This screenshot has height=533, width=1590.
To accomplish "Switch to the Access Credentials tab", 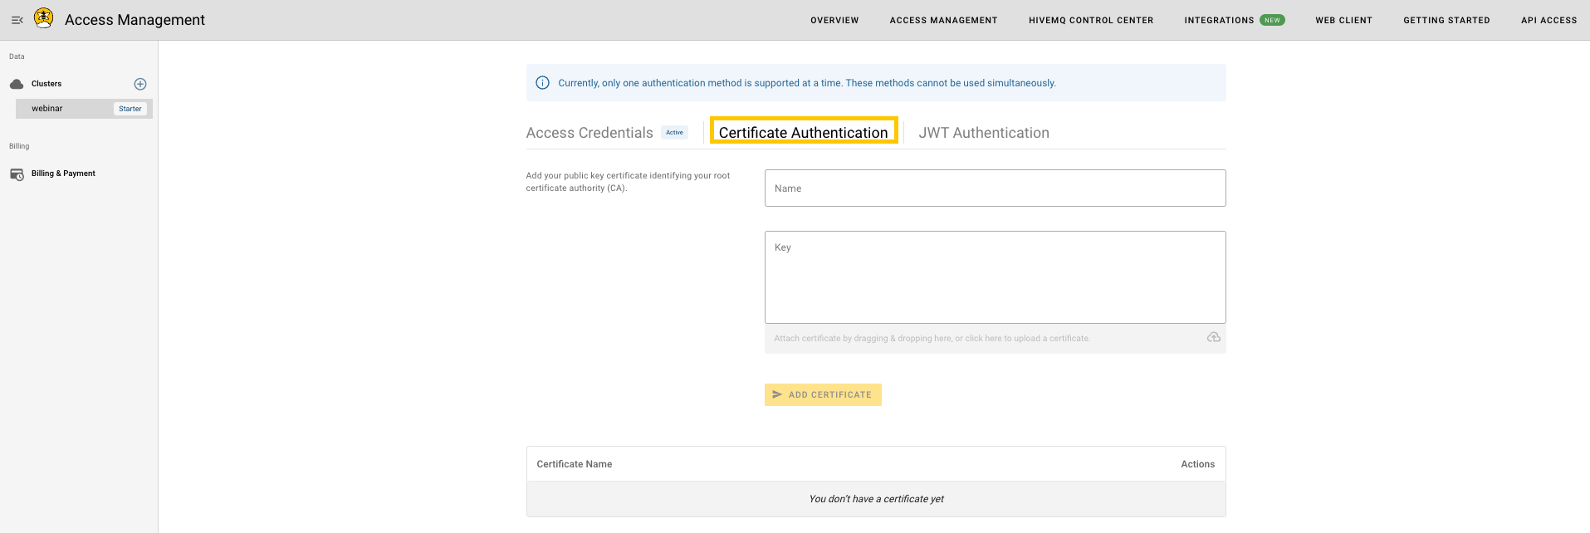I will pos(590,133).
